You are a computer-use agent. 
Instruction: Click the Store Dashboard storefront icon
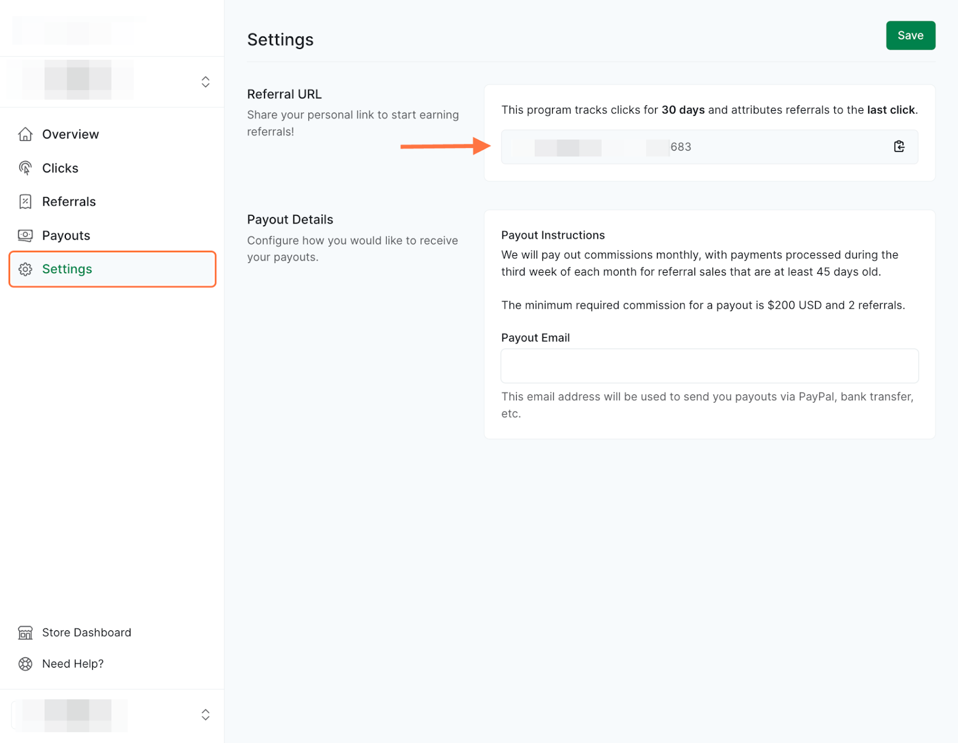point(25,632)
